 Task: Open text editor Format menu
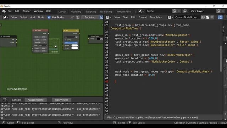coord(143,17)
